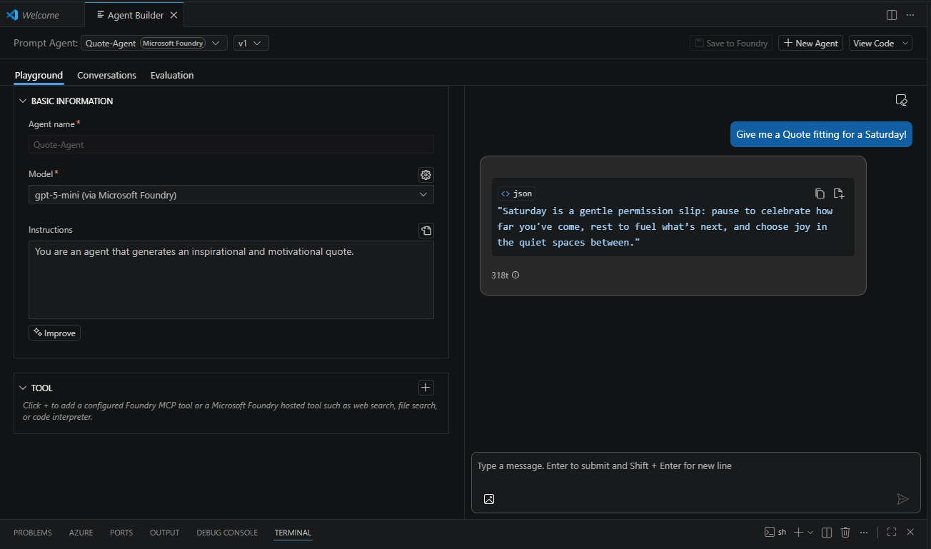Maximize the bottom panel size

(892, 532)
